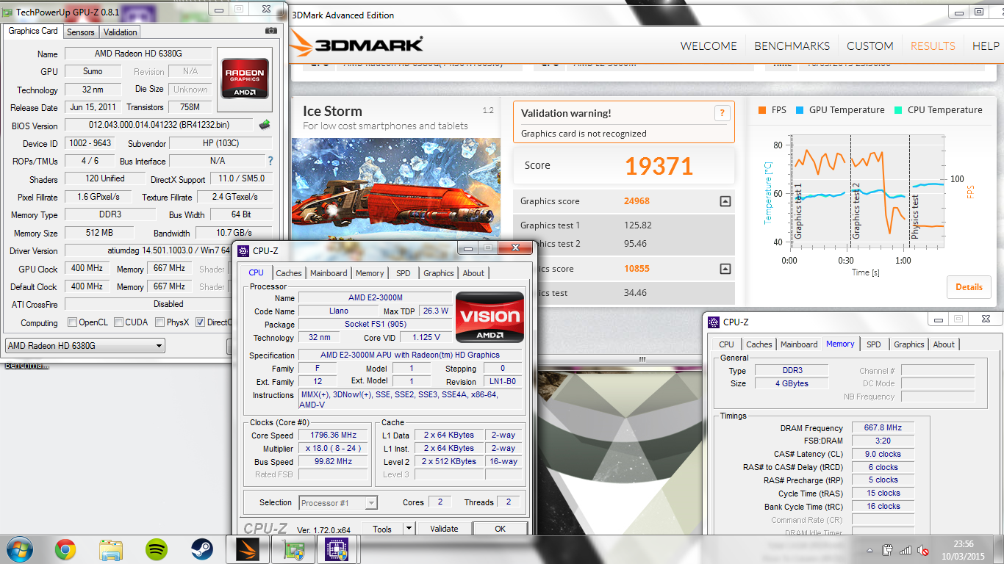
Task: Click the BIOS save chip icon in GPU-Z
Action: point(265,125)
